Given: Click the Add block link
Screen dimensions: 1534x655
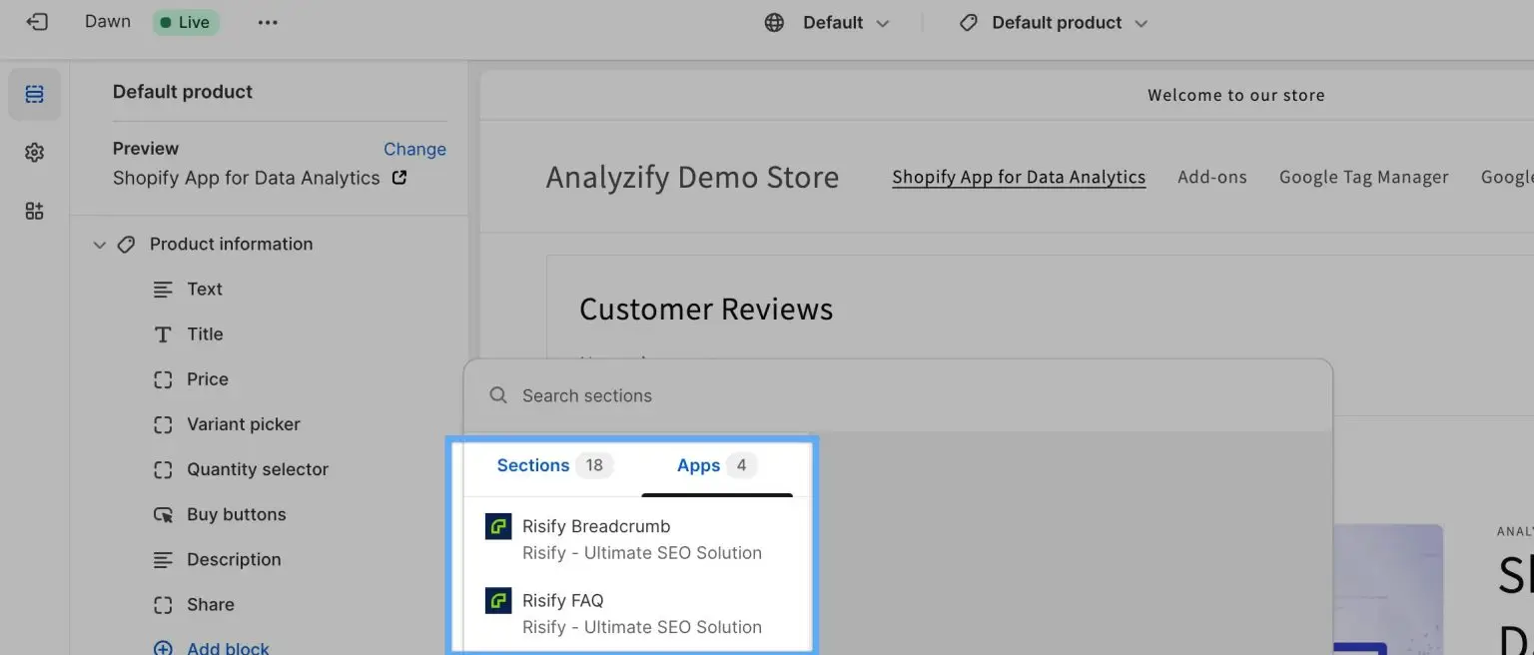Looking at the screenshot, I should click(228, 648).
